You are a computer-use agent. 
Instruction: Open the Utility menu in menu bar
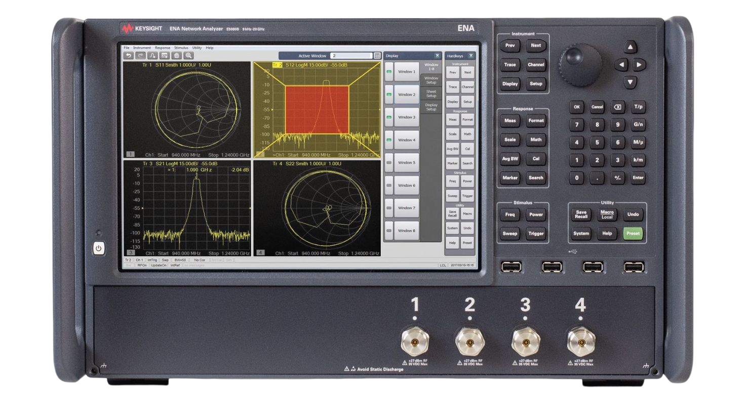pos(197,48)
